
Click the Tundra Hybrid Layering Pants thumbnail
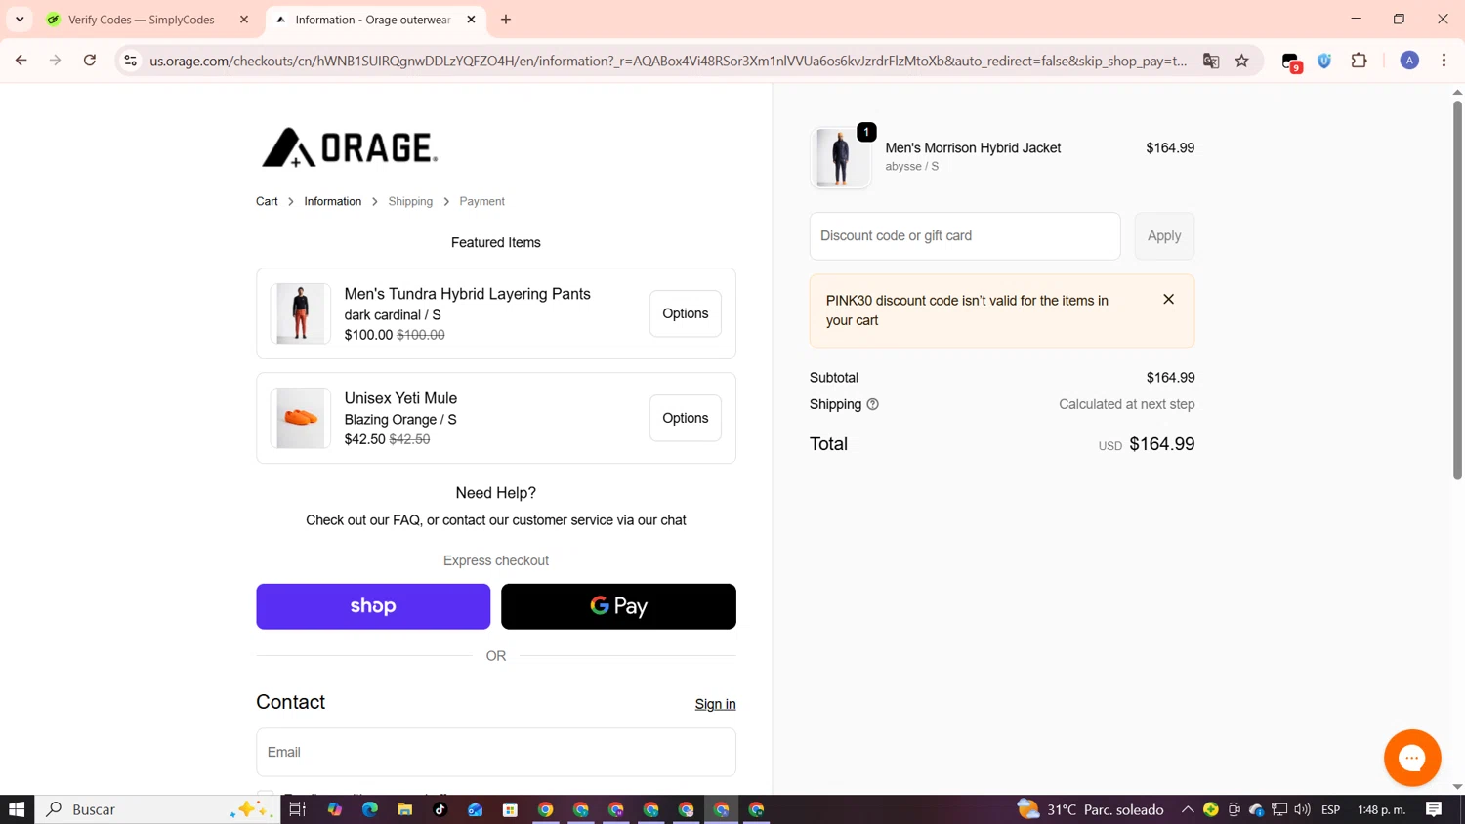tap(300, 313)
